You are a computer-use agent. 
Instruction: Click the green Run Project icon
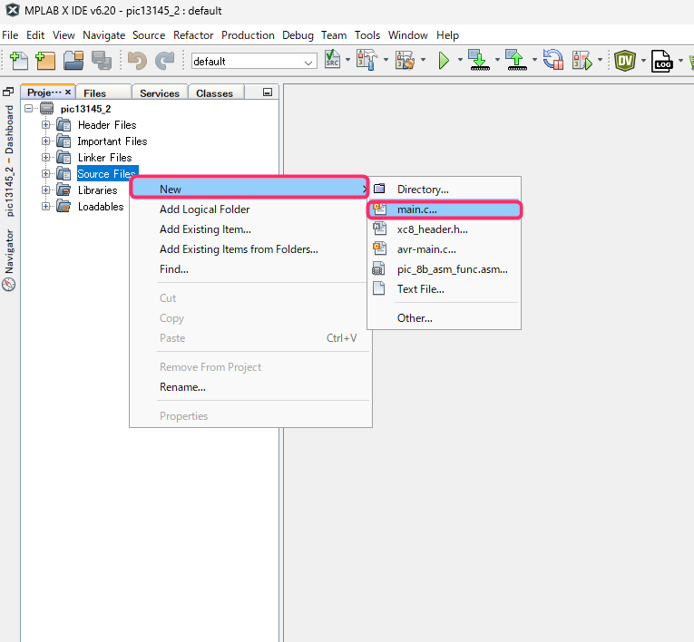pos(444,61)
